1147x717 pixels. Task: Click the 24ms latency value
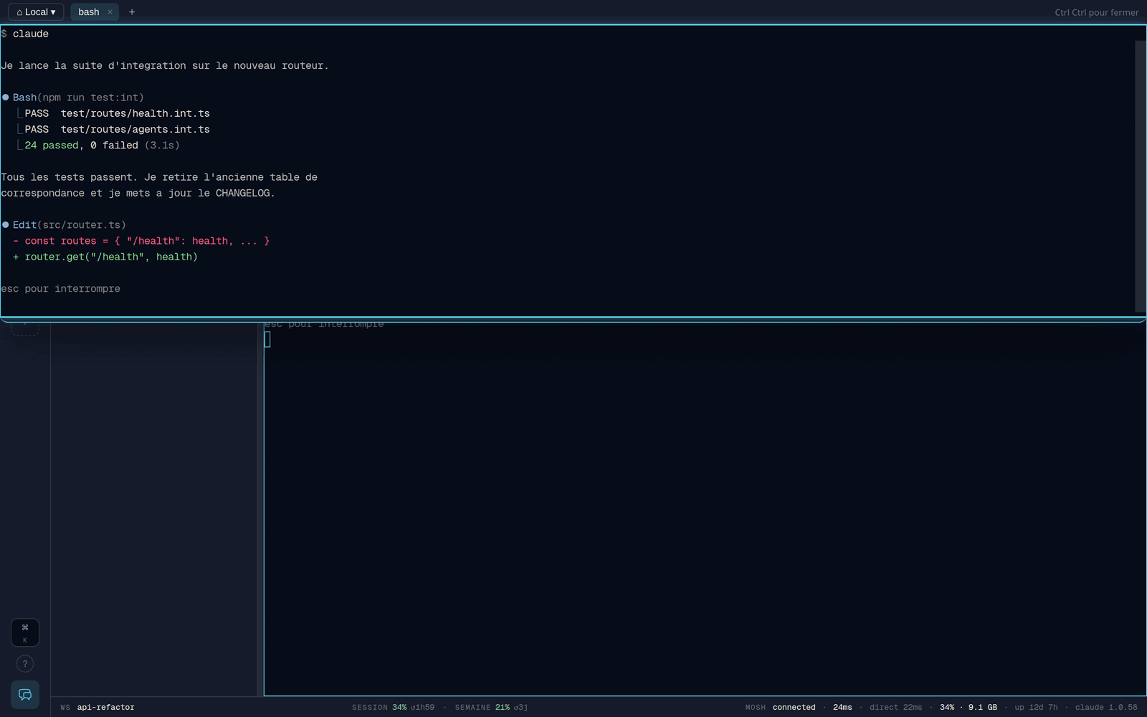(842, 707)
